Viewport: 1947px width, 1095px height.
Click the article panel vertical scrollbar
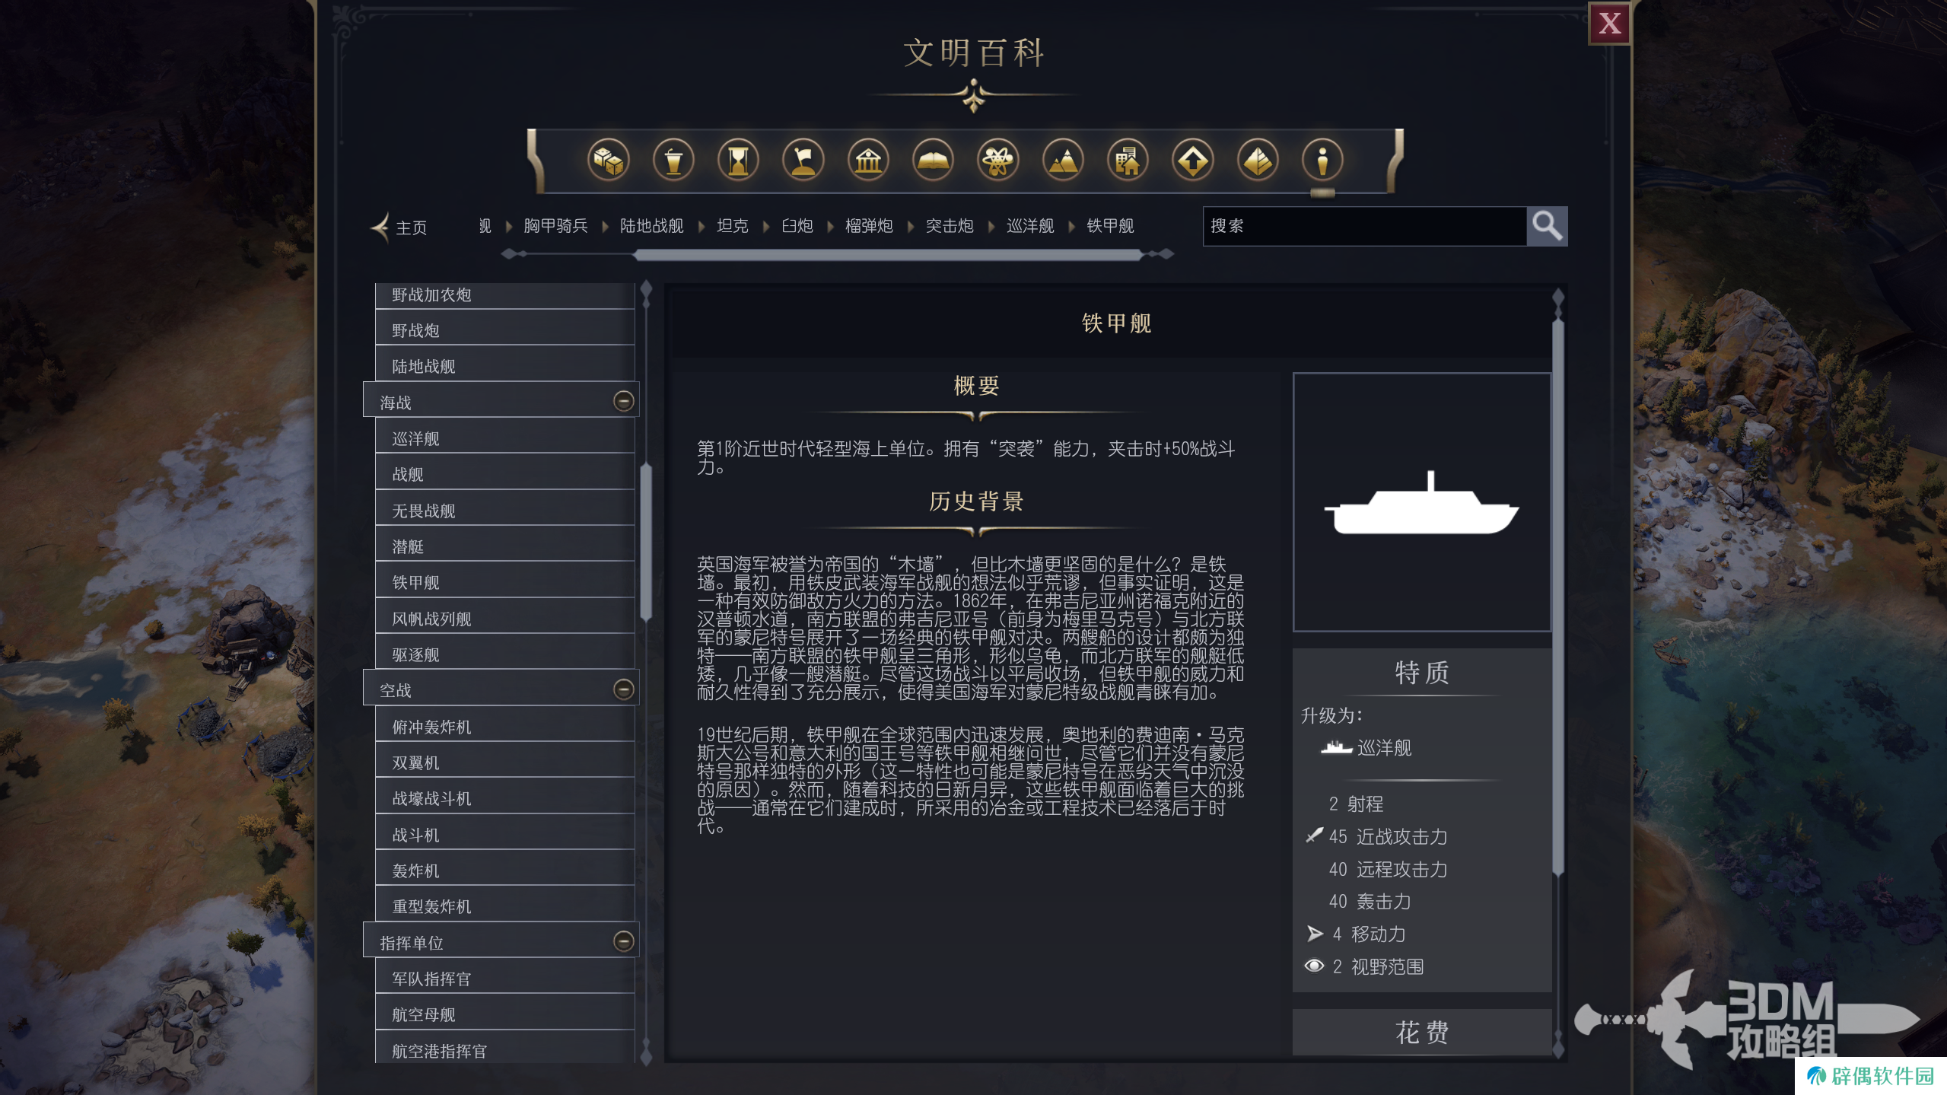[1557, 597]
